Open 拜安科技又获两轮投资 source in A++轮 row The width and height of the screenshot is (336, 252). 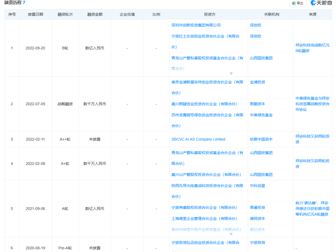pyautogui.click(x=312, y=139)
